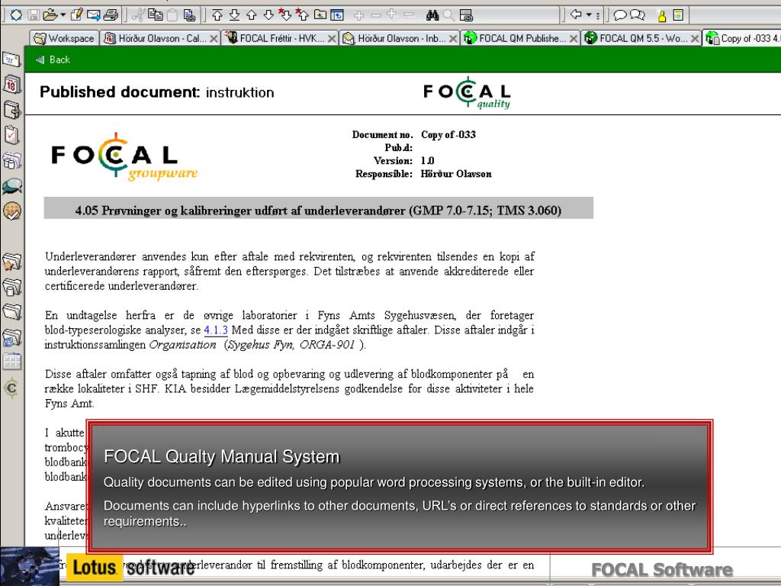Close the FOCAL QM Publisher tab
Screen dimensions: 781x586
pyautogui.click(x=574, y=38)
